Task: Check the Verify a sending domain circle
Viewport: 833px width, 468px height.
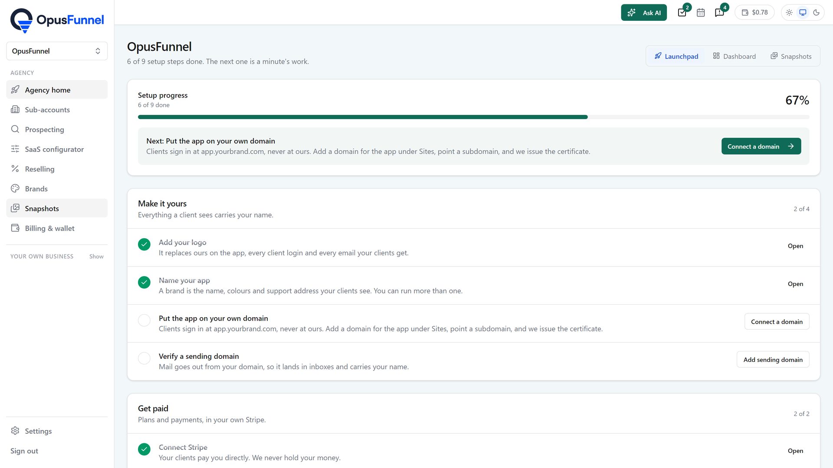Action: (144, 358)
